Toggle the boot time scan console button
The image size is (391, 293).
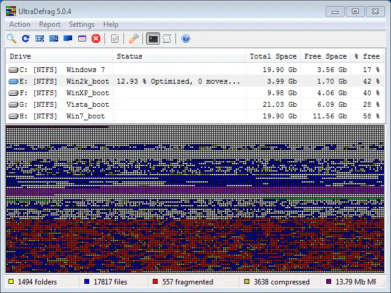tap(153, 38)
